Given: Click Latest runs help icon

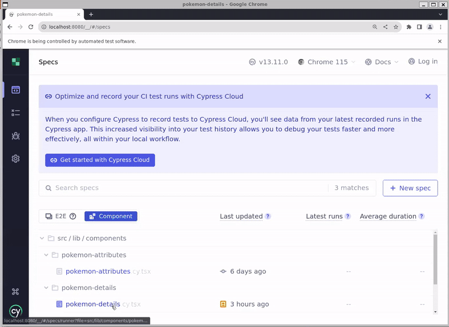Looking at the screenshot, I should (x=347, y=217).
